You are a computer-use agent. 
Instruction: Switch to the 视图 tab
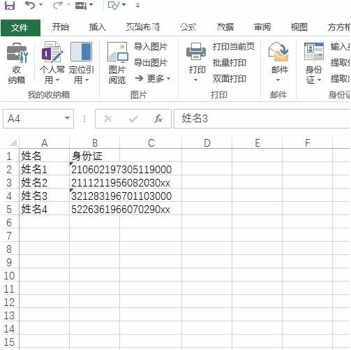tap(299, 27)
